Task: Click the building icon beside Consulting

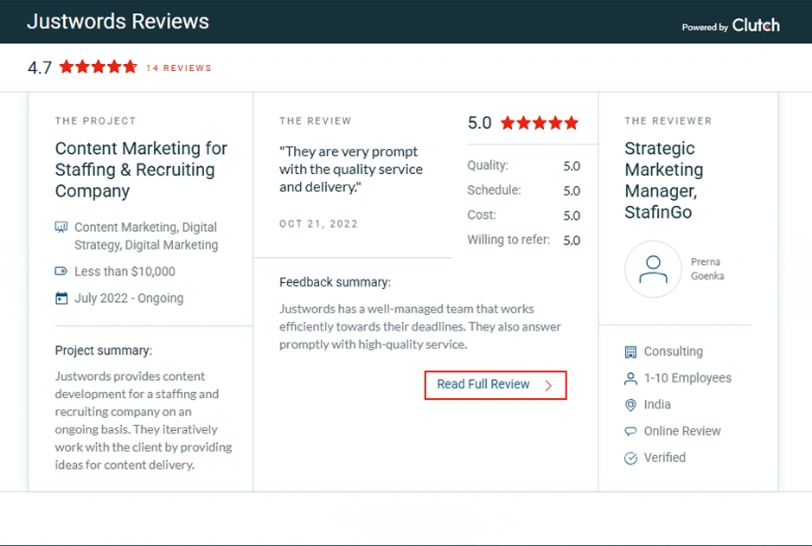Action: coord(630,351)
